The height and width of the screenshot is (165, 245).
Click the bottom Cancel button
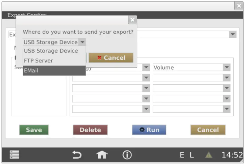click(x=208, y=130)
